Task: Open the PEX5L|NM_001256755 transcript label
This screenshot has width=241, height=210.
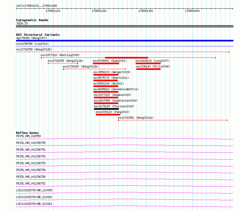Action: pyautogui.click(x=31, y=143)
